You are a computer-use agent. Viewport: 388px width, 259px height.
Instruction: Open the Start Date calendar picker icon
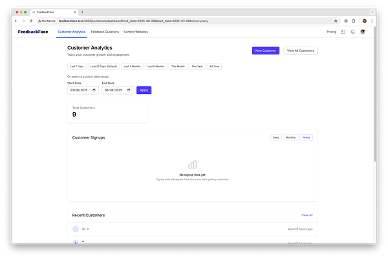pyautogui.click(x=94, y=90)
